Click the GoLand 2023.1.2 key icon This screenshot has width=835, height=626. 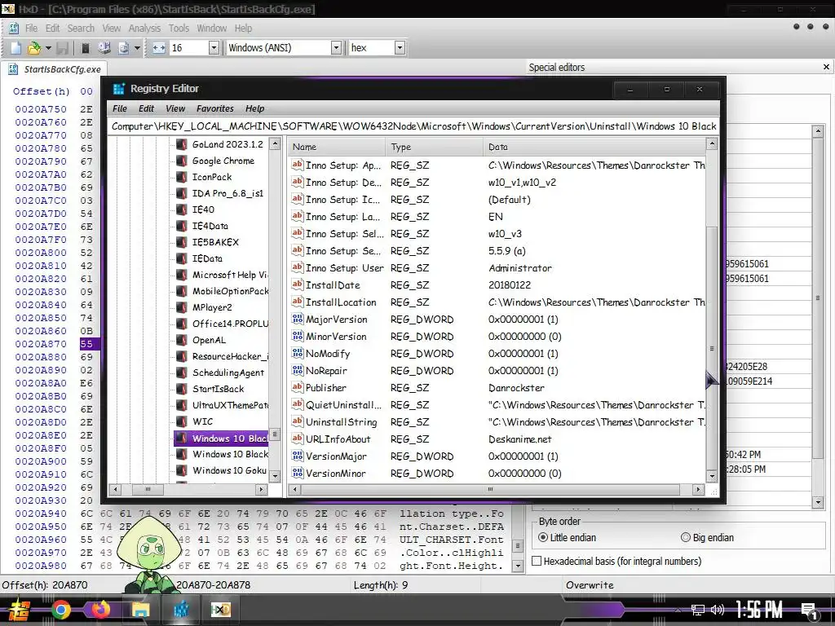pyautogui.click(x=182, y=144)
